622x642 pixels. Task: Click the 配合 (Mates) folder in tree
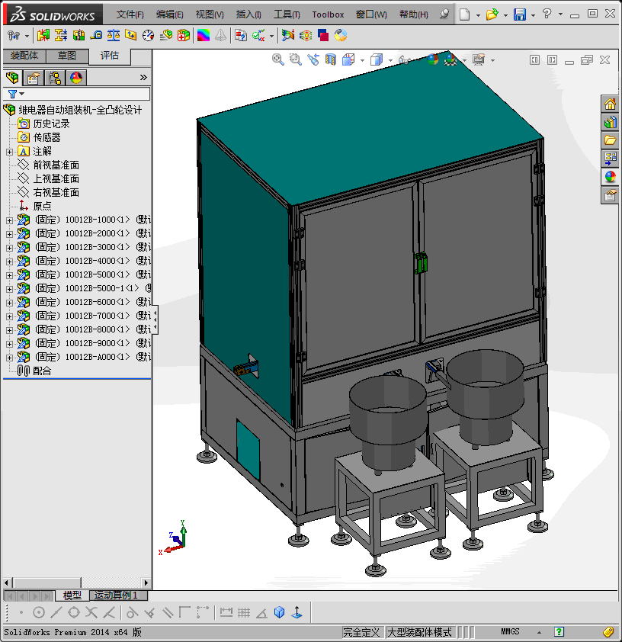click(x=42, y=371)
